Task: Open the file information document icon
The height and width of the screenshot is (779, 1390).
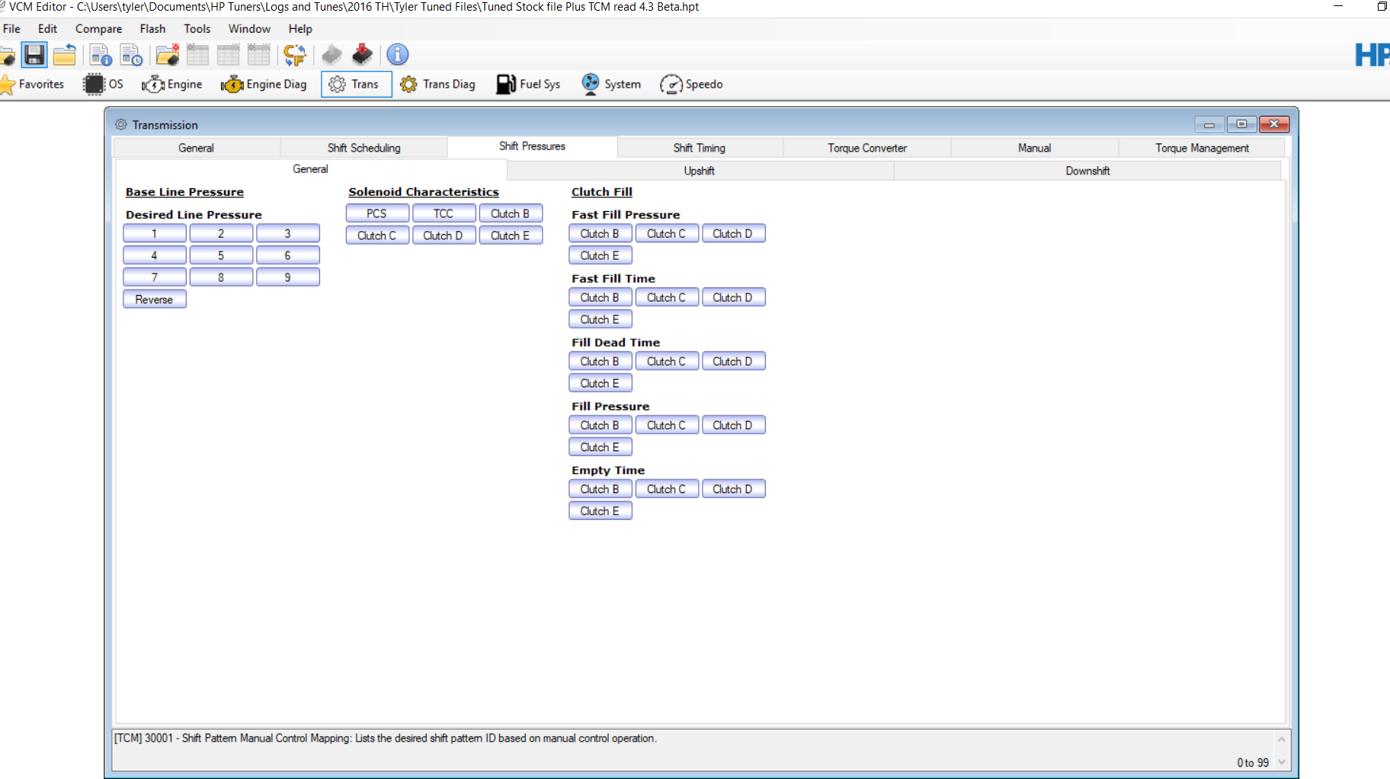Action: (x=101, y=55)
